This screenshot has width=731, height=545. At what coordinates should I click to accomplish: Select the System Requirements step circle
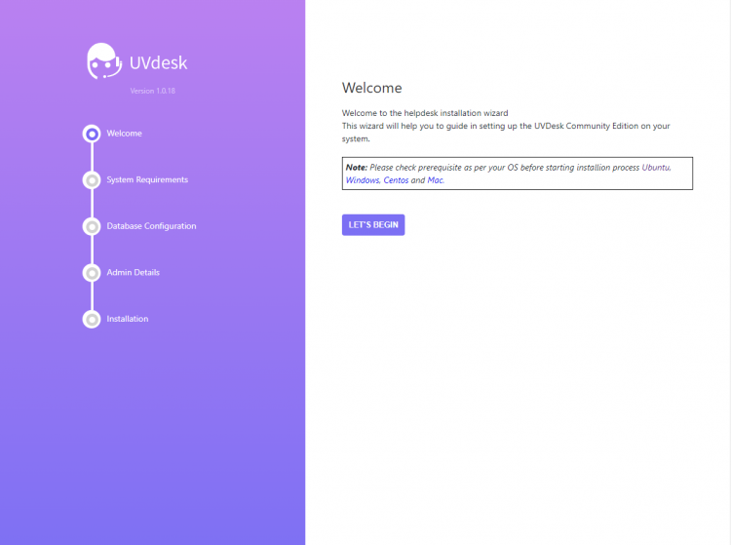92,180
